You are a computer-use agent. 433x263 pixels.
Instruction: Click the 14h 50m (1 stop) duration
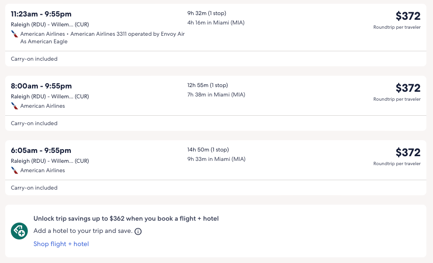coord(208,150)
